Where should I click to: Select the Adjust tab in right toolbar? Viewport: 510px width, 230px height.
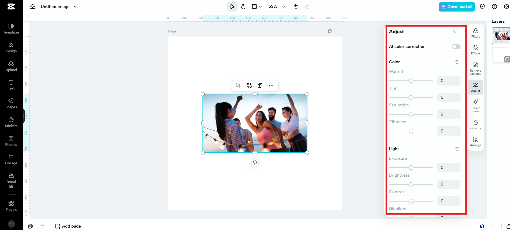[476, 87]
